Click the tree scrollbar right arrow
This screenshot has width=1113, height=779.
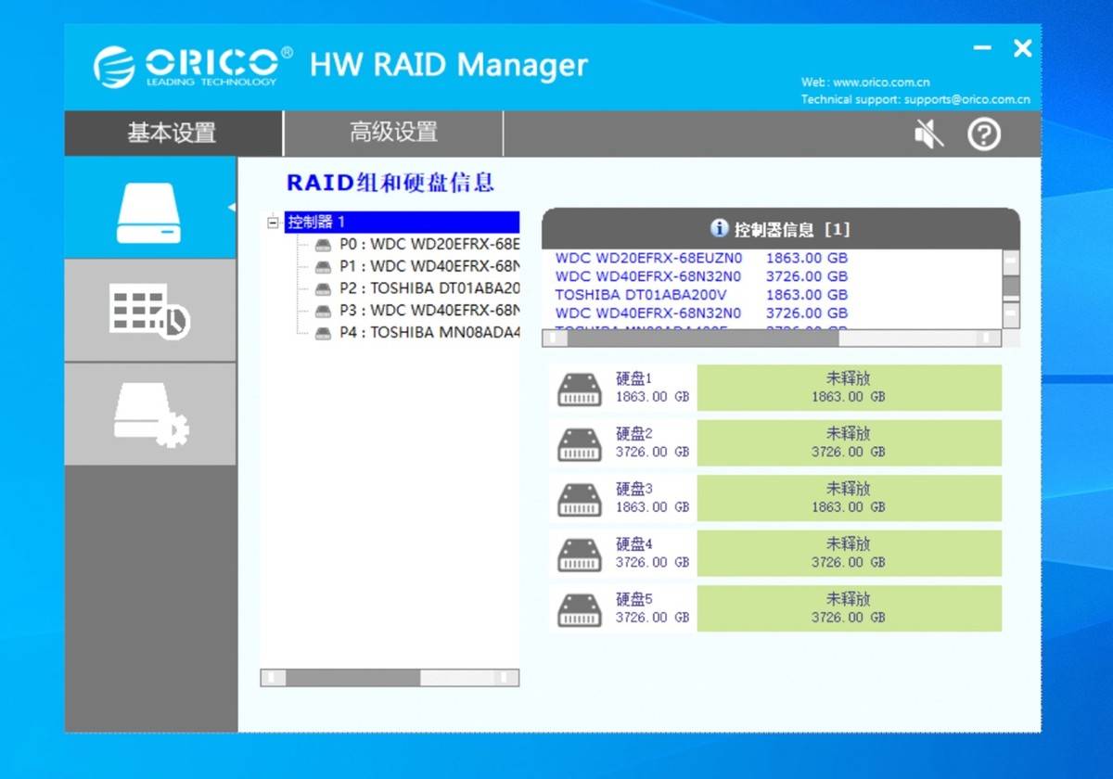pyautogui.click(x=506, y=678)
